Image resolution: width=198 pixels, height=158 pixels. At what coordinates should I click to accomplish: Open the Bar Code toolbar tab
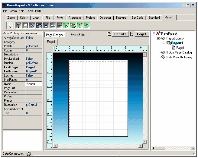click(137, 17)
